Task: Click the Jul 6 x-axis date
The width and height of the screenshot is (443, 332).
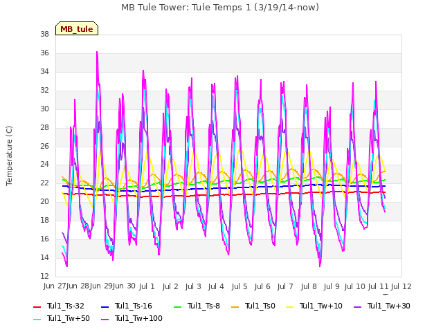Action: [x=262, y=286]
